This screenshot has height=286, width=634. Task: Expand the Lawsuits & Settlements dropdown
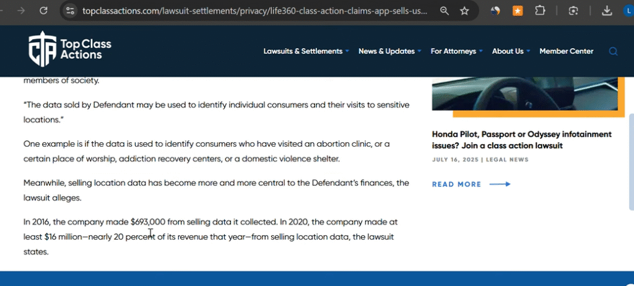[x=306, y=51]
